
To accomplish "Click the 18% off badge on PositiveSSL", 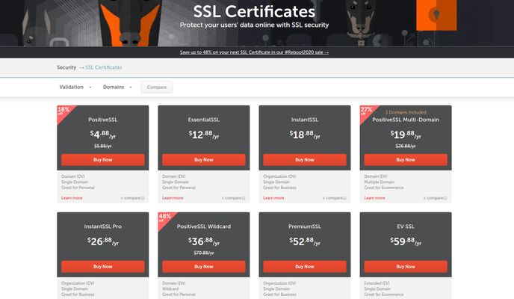I will [x=64, y=111].
